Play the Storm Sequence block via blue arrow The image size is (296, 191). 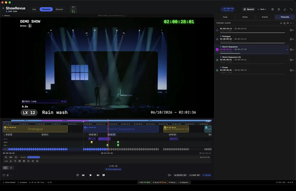pyautogui.click(x=287, y=50)
